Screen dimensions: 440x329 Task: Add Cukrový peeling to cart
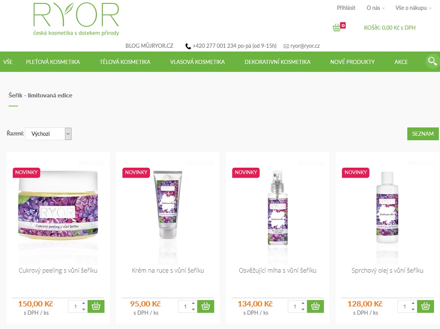(x=96, y=307)
